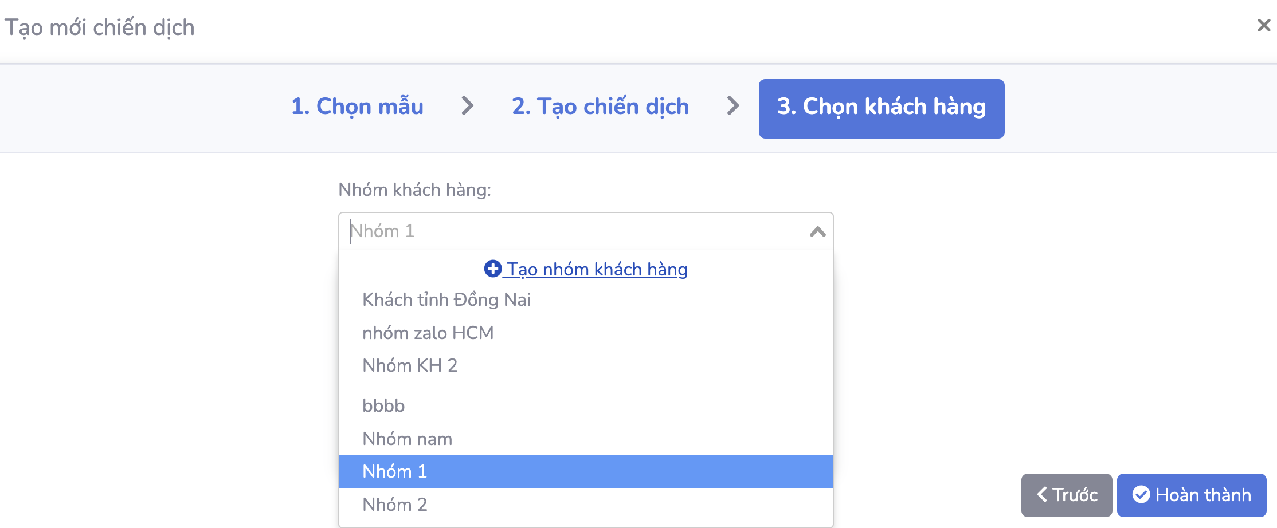The image size is (1277, 528).
Task: Go to step 1 Chọn mẫu
Action: tap(357, 107)
